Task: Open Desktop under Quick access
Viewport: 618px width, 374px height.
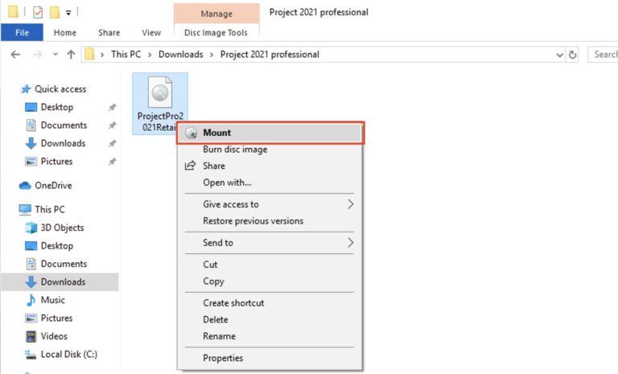Action: click(57, 107)
